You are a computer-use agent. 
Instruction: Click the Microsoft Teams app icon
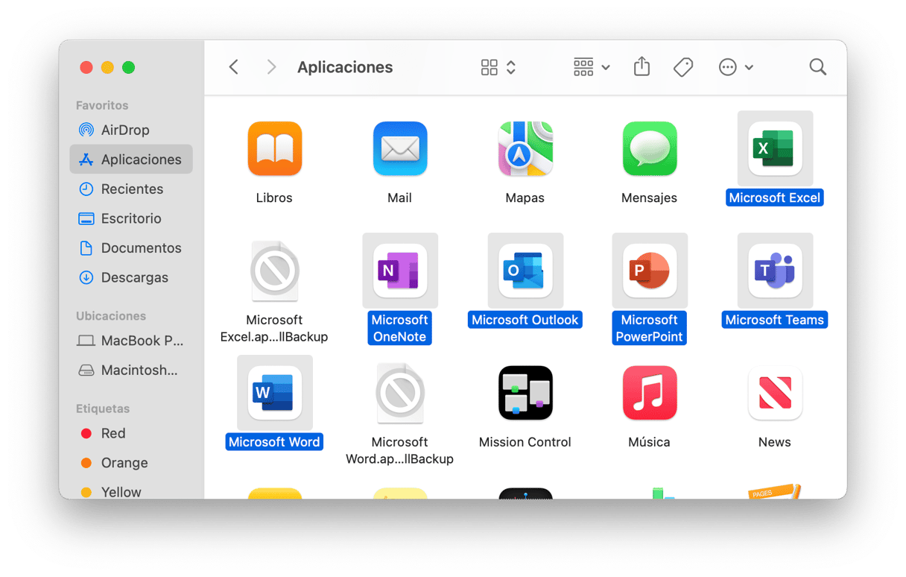pos(775,271)
